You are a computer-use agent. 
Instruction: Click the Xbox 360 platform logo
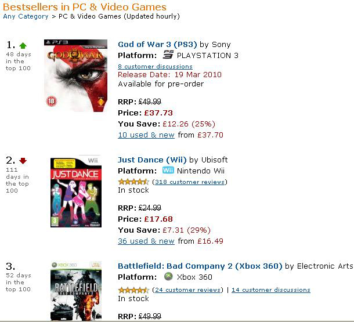168,277
